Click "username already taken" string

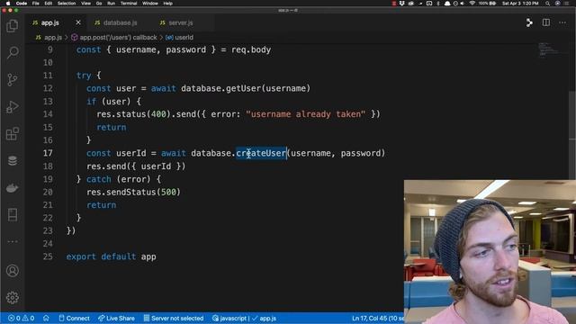coord(306,114)
